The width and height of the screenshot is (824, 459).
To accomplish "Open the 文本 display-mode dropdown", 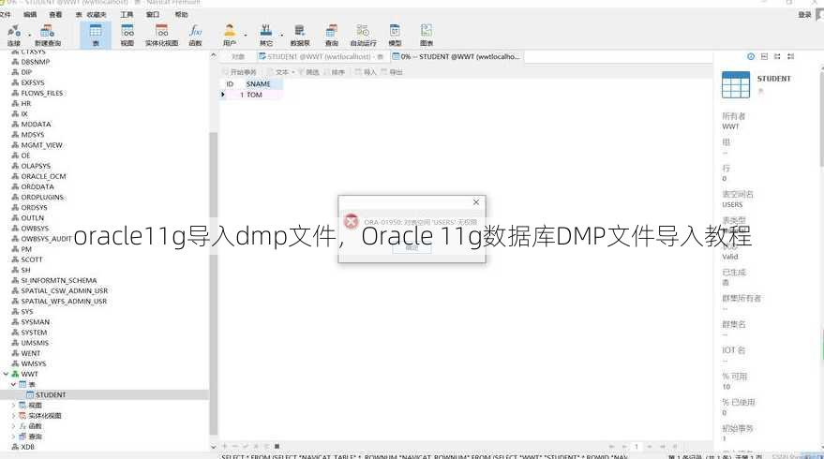I will tap(281, 72).
